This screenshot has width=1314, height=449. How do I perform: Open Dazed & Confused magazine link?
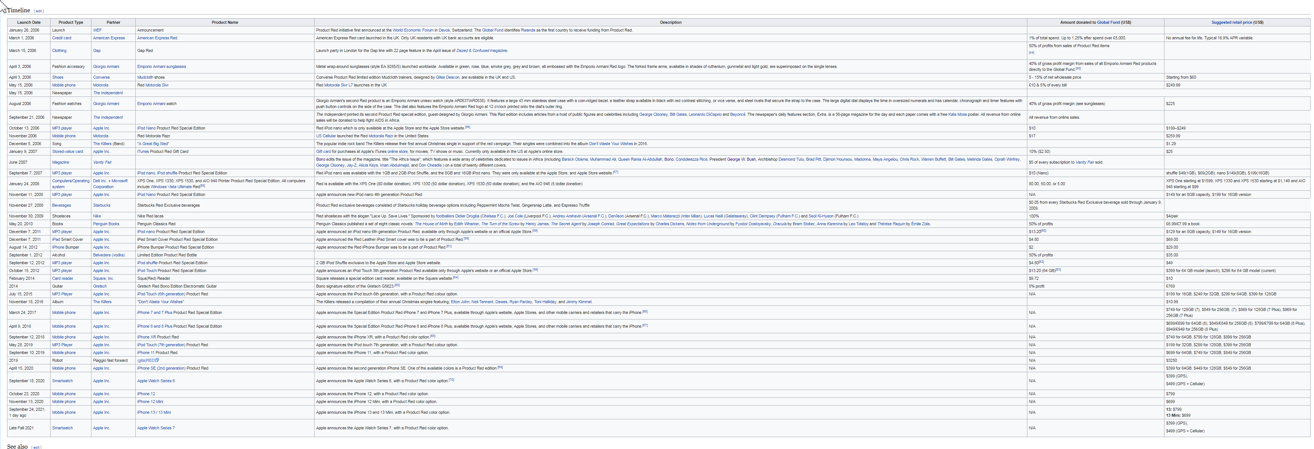click(x=482, y=50)
